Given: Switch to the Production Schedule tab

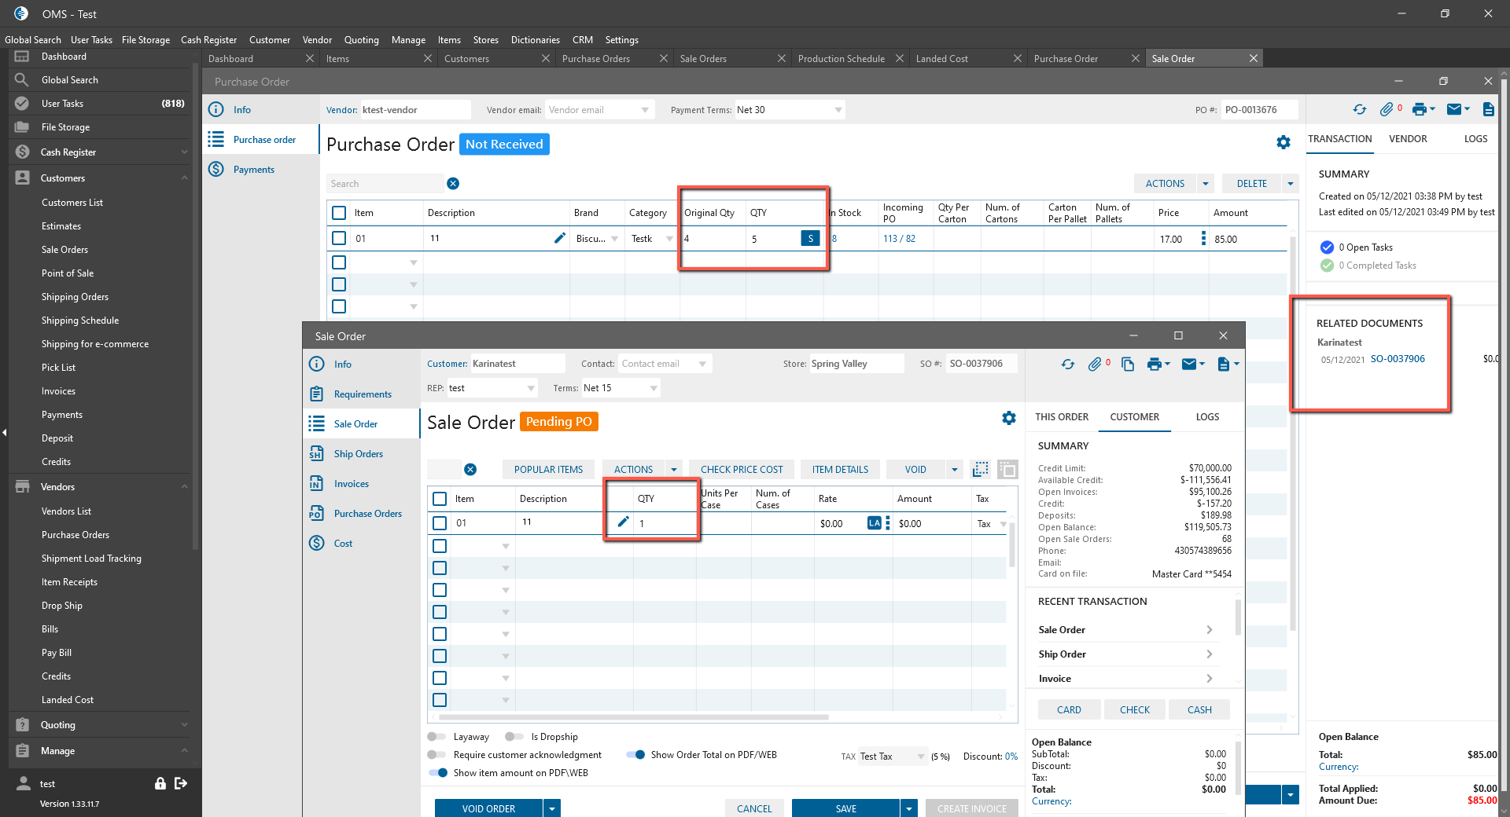Looking at the screenshot, I should click(842, 59).
